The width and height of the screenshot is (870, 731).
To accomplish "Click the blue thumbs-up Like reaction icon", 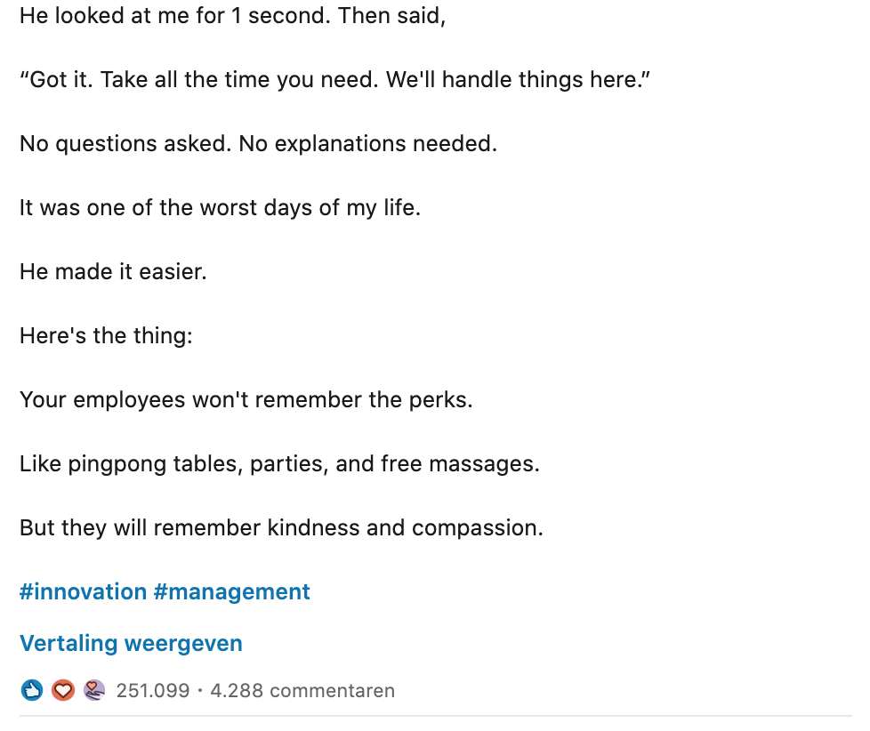I will pyautogui.click(x=32, y=690).
